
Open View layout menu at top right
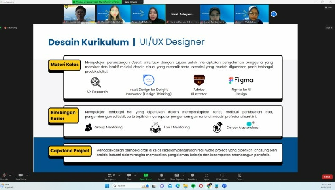329,8
